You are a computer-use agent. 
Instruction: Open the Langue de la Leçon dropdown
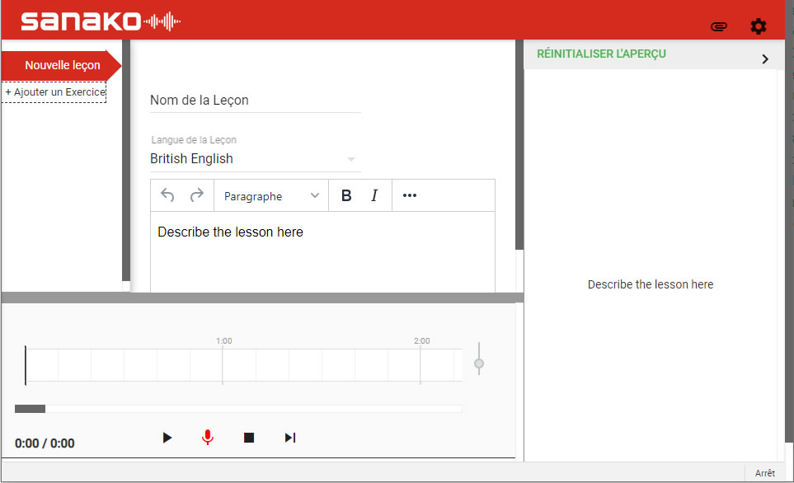click(x=255, y=159)
